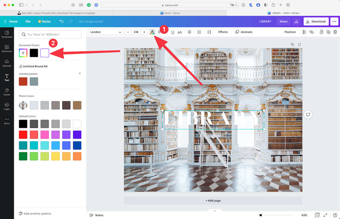Click the Download button
340x219 pixels.
click(x=316, y=21)
